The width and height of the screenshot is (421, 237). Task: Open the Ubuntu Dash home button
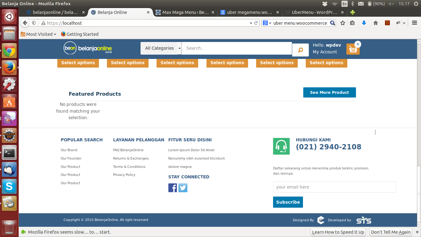point(9,16)
